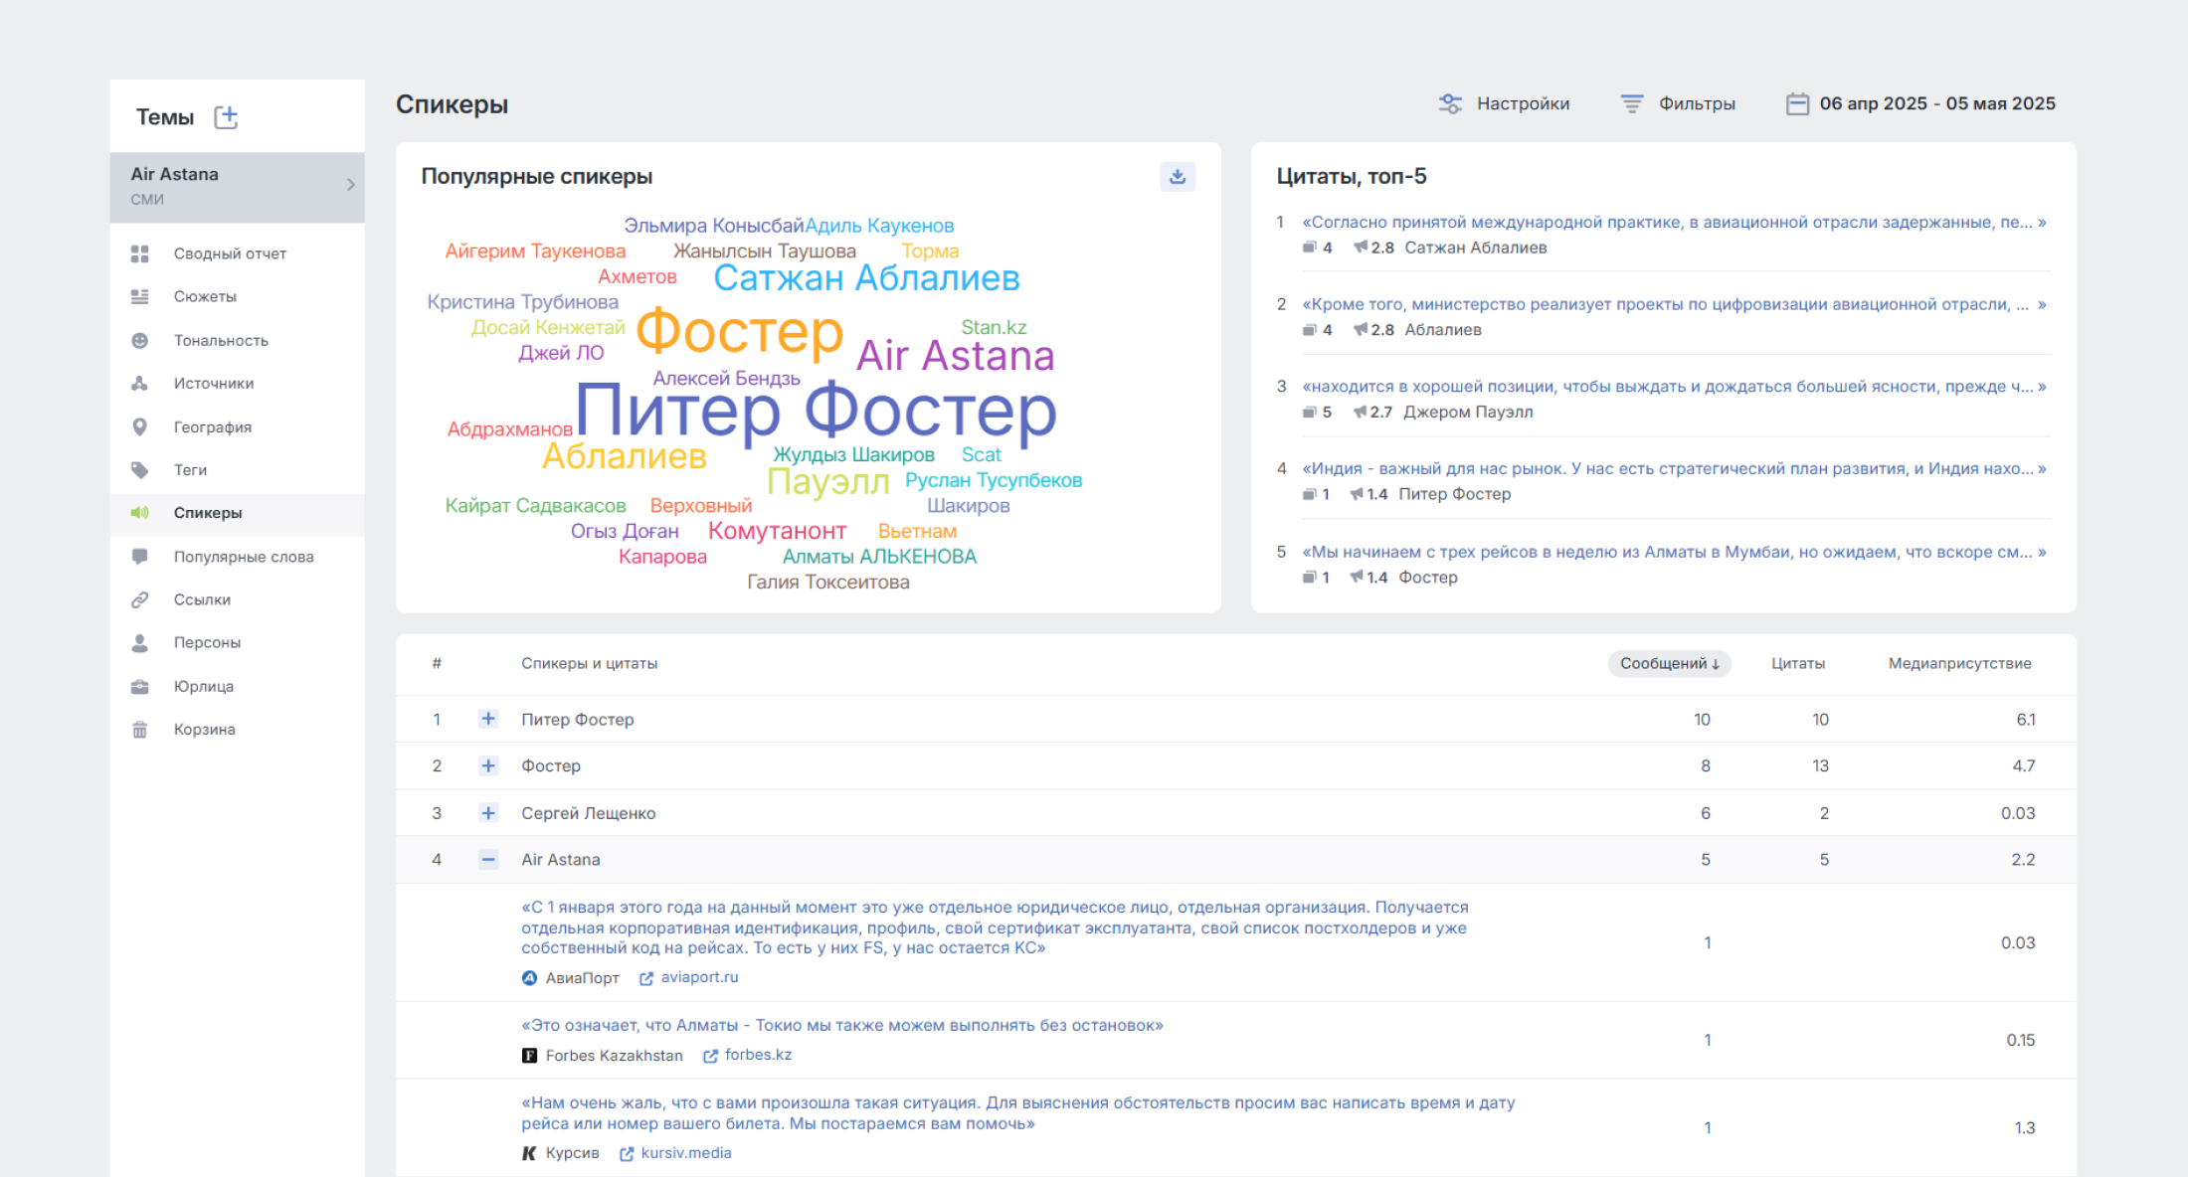The width and height of the screenshot is (2188, 1177).
Task: Click the АвиаПорт source logo icon
Action: coord(529,978)
